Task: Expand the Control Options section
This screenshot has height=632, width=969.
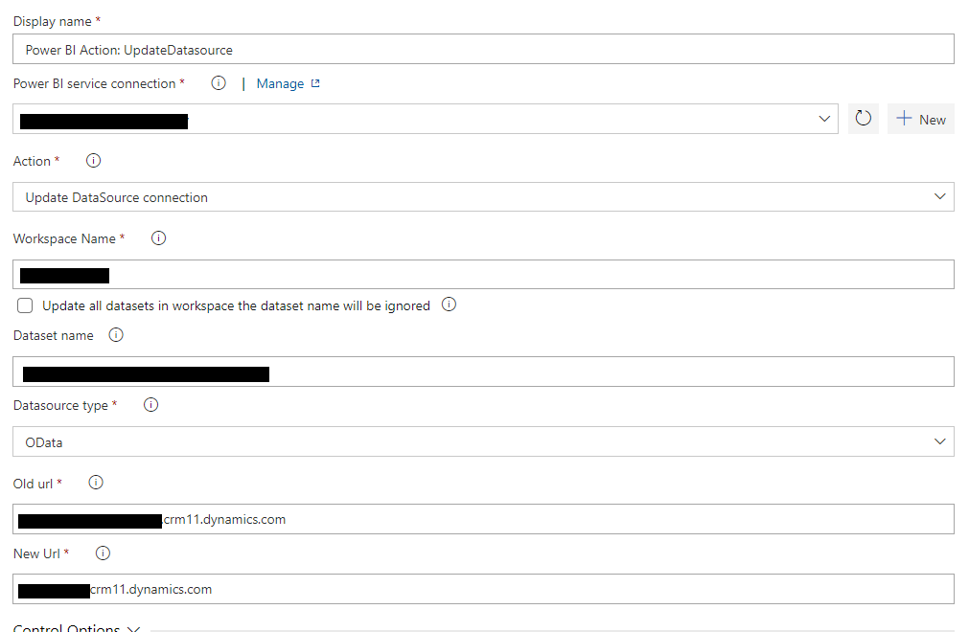Action: 77,627
